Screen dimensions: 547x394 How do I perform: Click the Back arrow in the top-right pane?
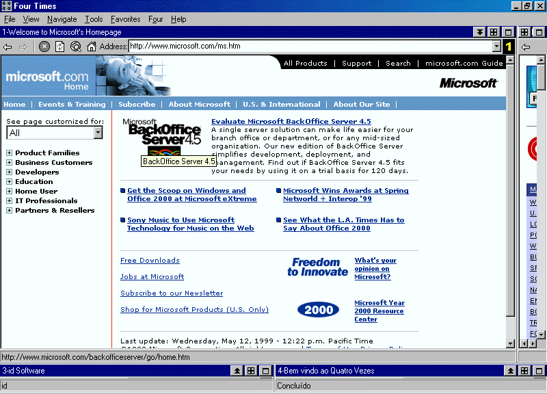(x=526, y=47)
